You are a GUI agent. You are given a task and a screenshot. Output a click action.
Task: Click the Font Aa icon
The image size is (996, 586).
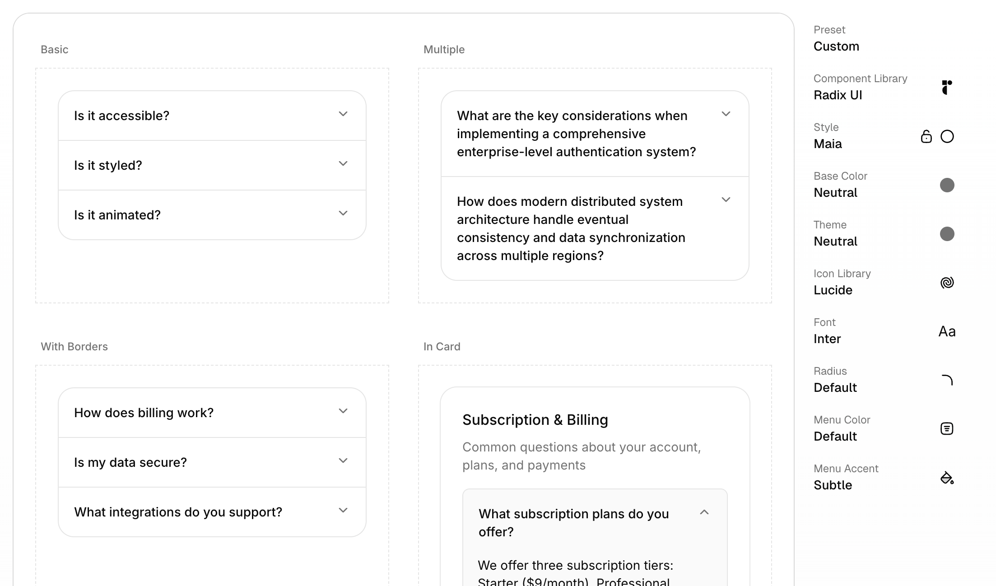[947, 331]
